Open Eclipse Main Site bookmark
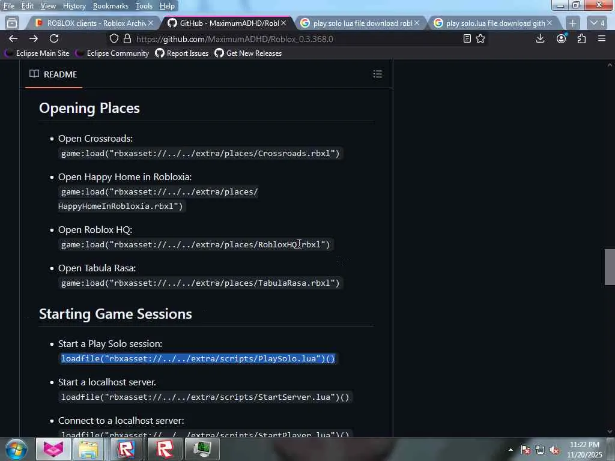This screenshot has height=461, width=615. coord(37,53)
